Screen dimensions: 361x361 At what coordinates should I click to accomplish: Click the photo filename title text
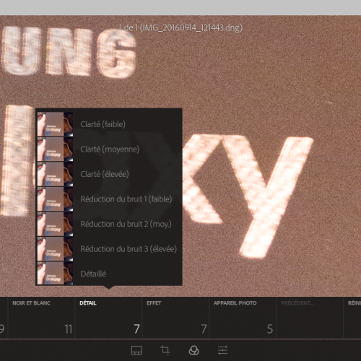tap(180, 28)
